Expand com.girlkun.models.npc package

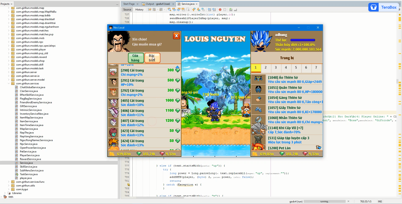(9, 42)
